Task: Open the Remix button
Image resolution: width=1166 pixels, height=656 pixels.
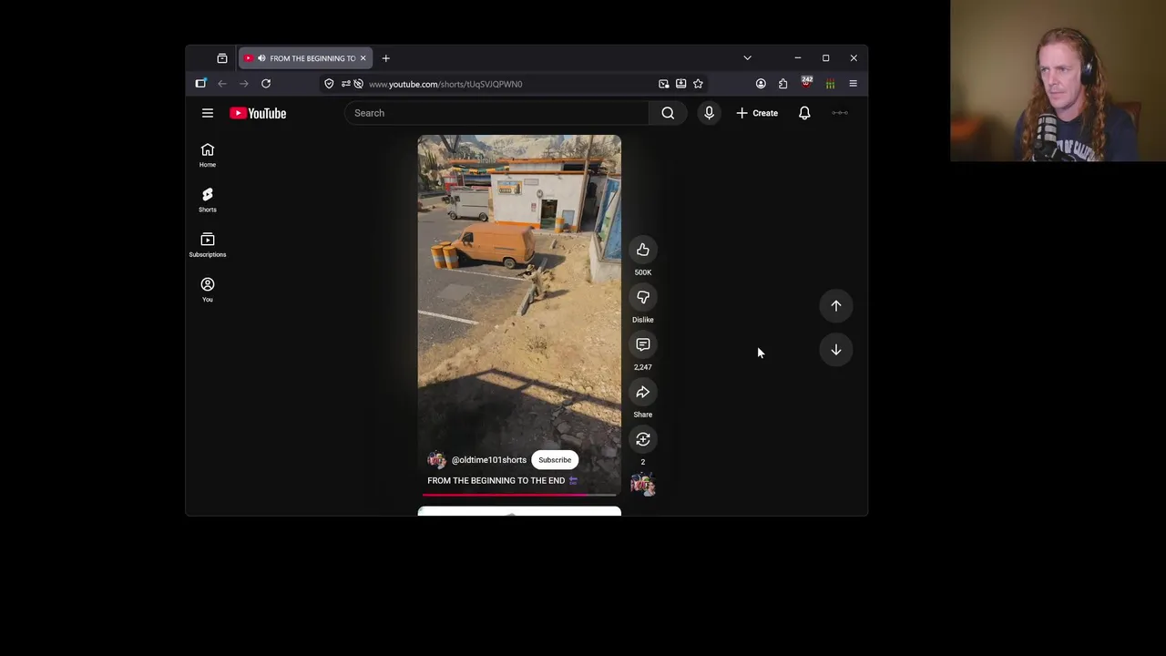Action: point(643,439)
